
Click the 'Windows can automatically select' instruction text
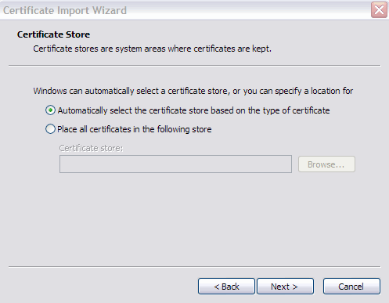pyautogui.click(x=193, y=91)
